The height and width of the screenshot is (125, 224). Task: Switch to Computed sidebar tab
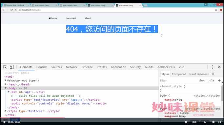pyautogui.click(x=179, y=74)
